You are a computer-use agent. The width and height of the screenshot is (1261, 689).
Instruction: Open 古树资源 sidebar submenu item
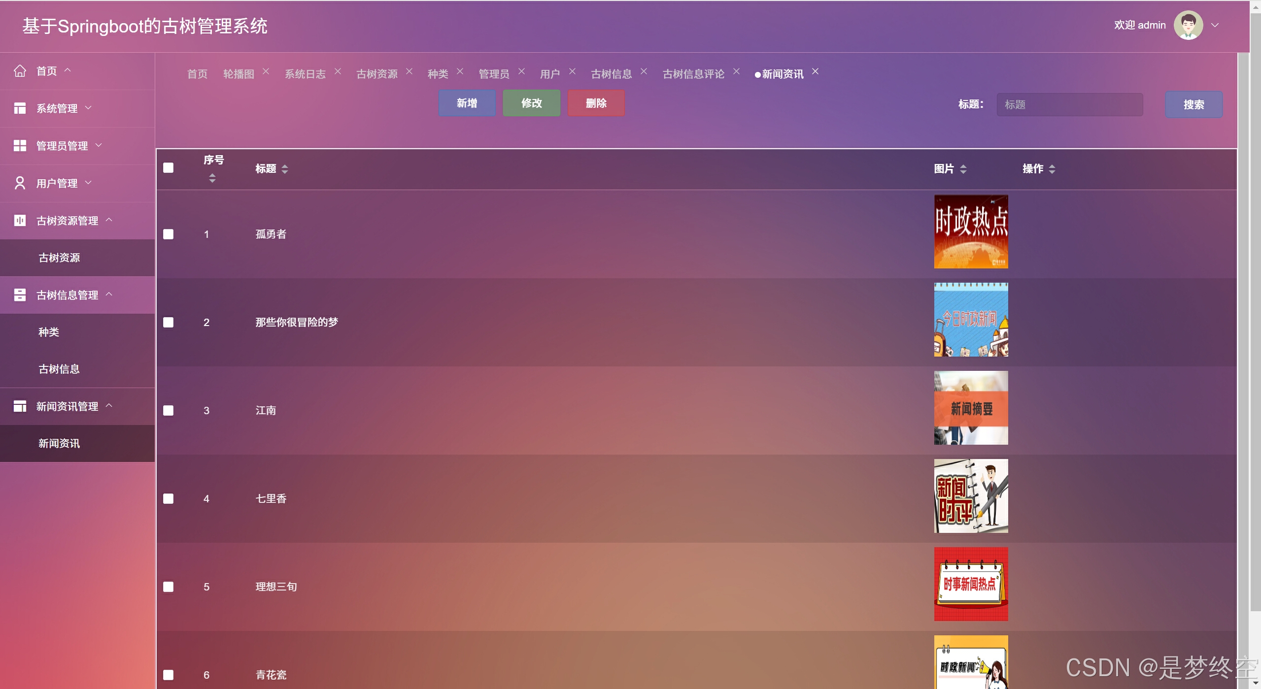coord(77,258)
